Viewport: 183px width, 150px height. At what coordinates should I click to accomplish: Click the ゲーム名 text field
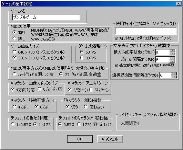[46, 17]
